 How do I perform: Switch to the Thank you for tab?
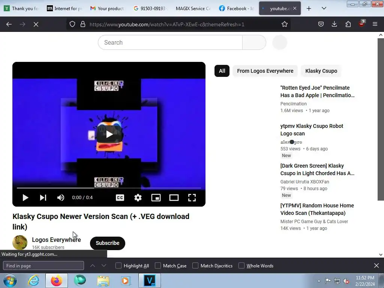click(21, 8)
